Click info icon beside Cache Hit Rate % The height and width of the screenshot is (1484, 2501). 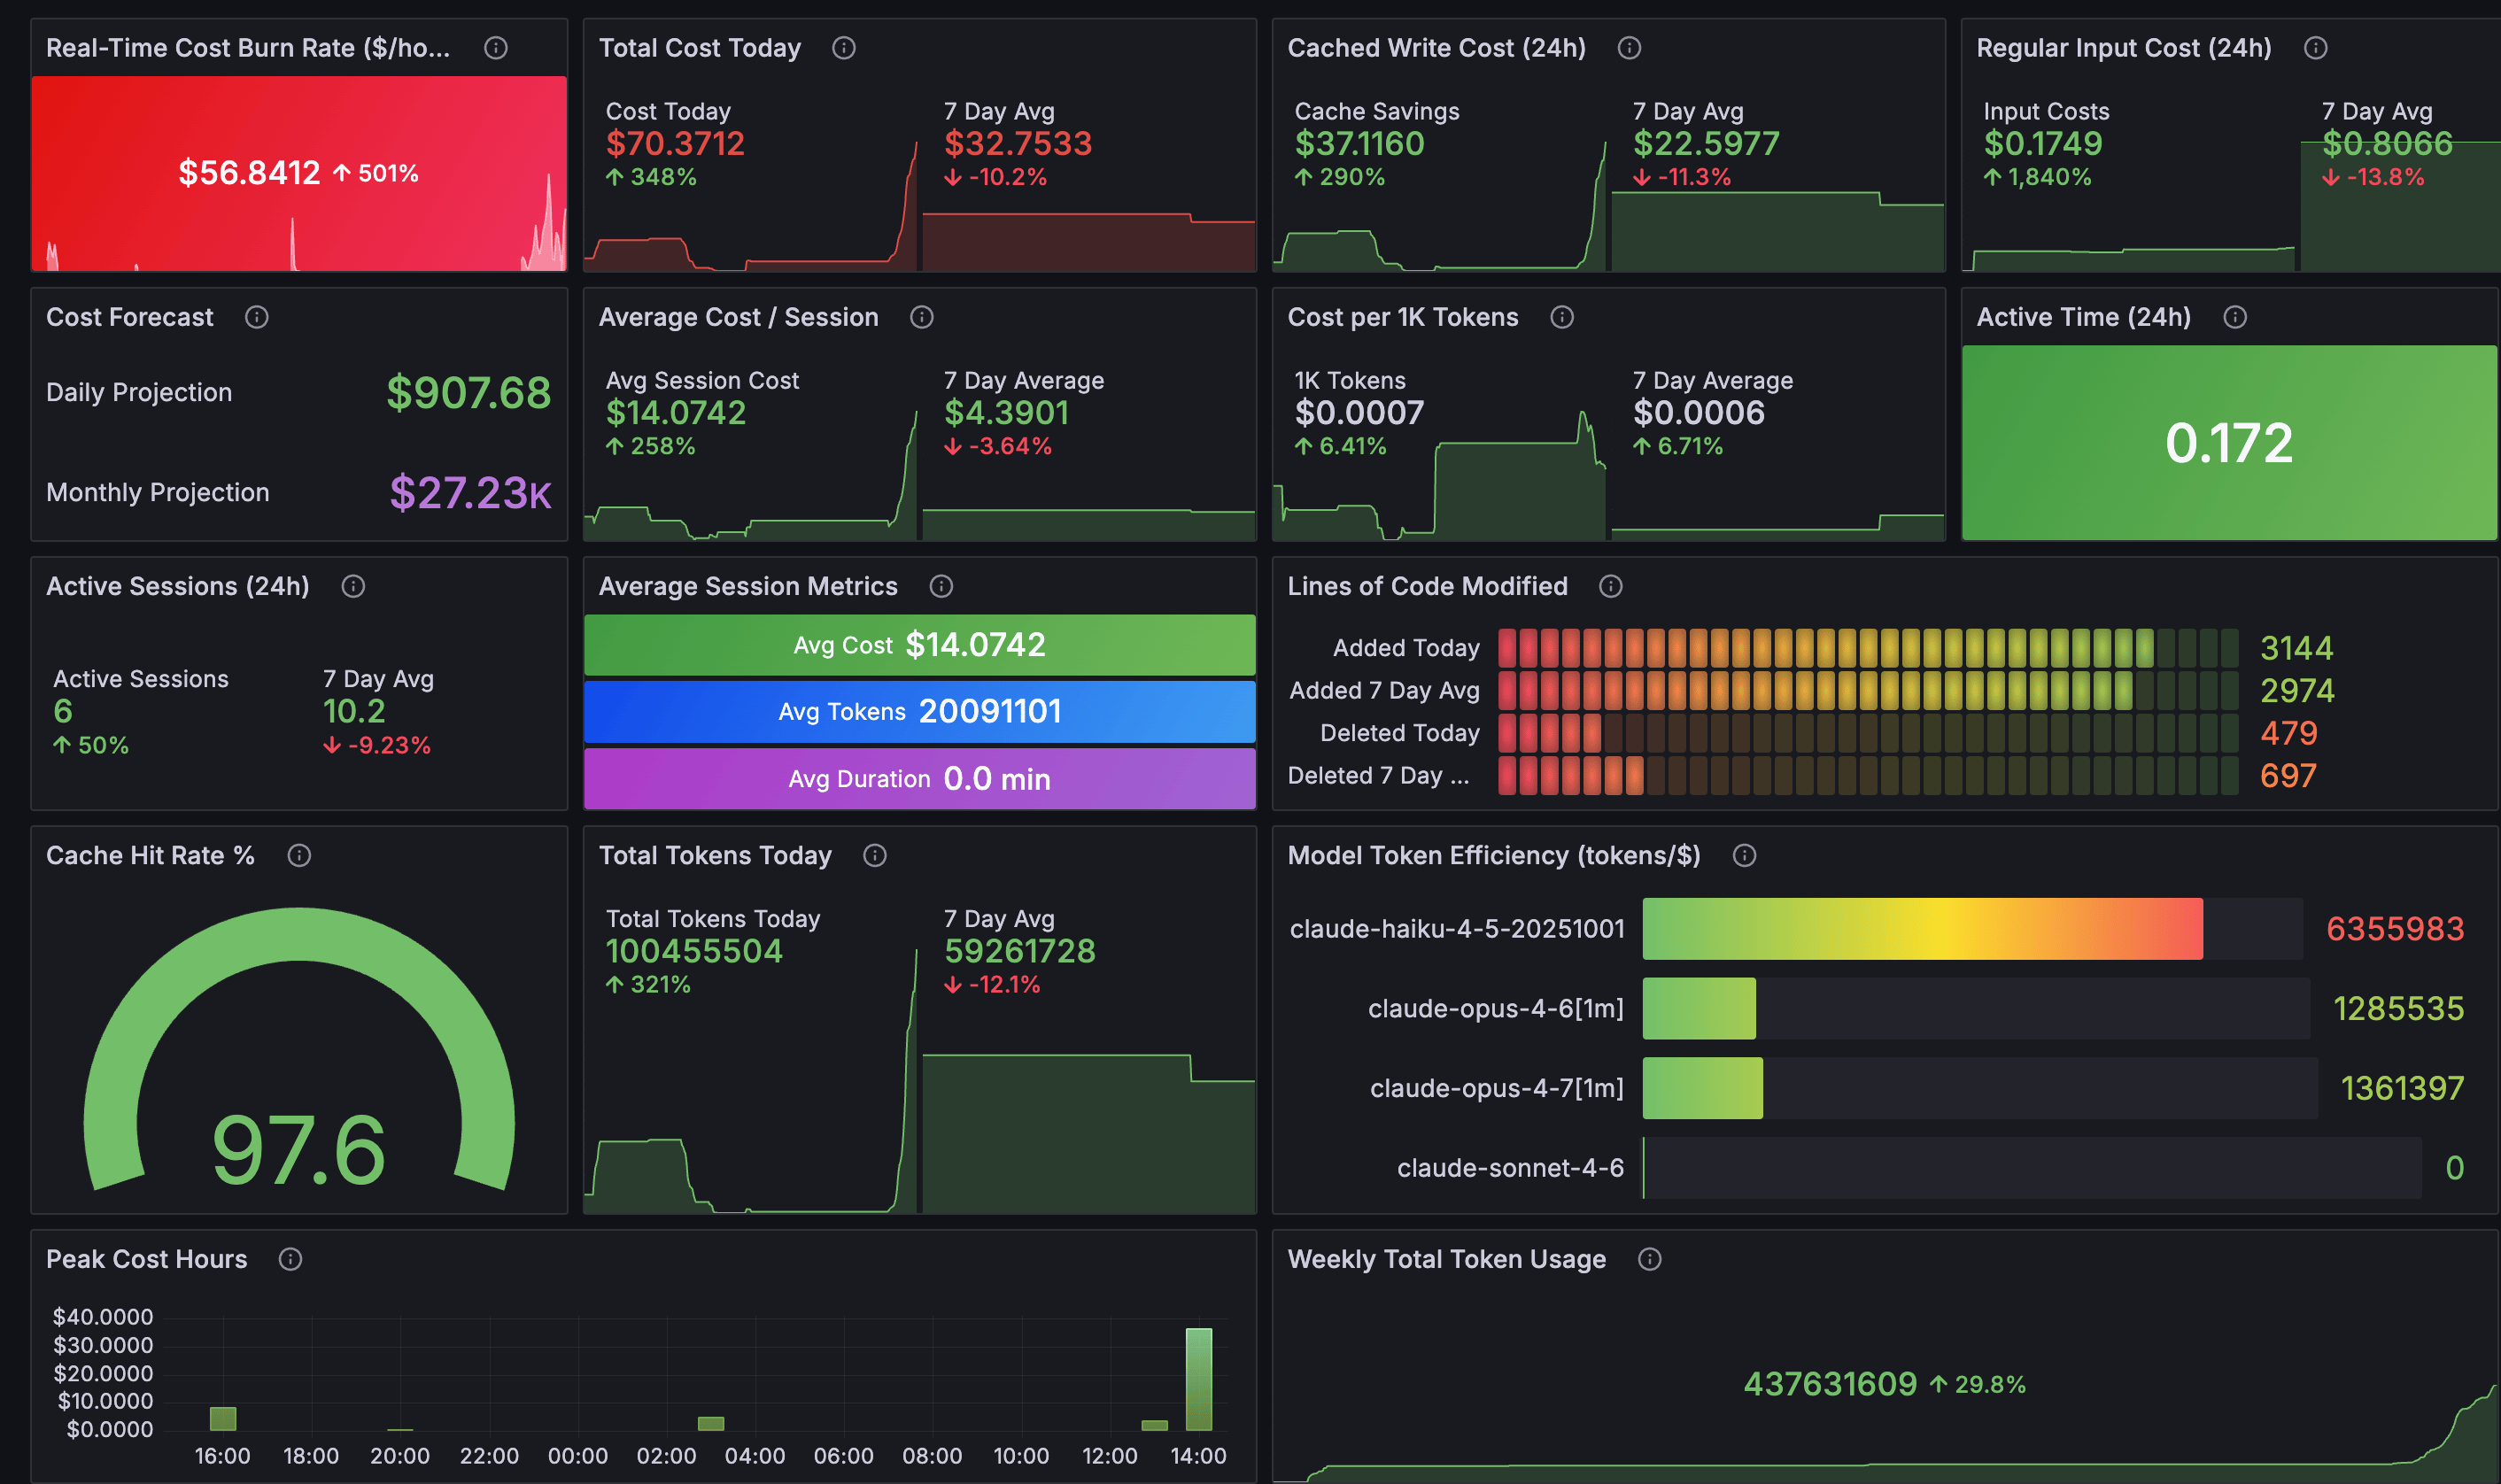click(x=298, y=855)
